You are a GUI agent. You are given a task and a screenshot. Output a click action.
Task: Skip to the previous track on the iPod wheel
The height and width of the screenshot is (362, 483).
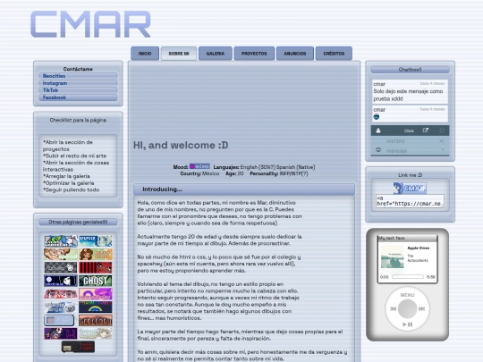click(x=393, y=308)
